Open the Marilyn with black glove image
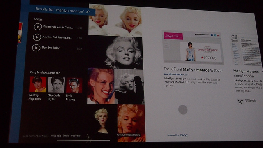263x148 pixels. tap(129, 87)
